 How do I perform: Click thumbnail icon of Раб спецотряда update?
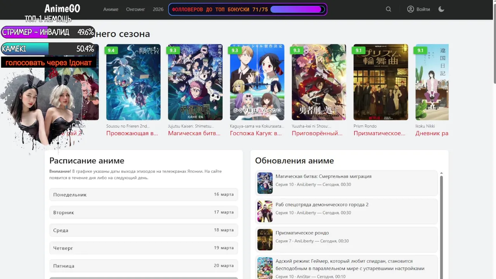coord(265,211)
